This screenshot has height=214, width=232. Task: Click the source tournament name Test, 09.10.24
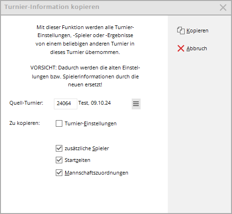95,103
